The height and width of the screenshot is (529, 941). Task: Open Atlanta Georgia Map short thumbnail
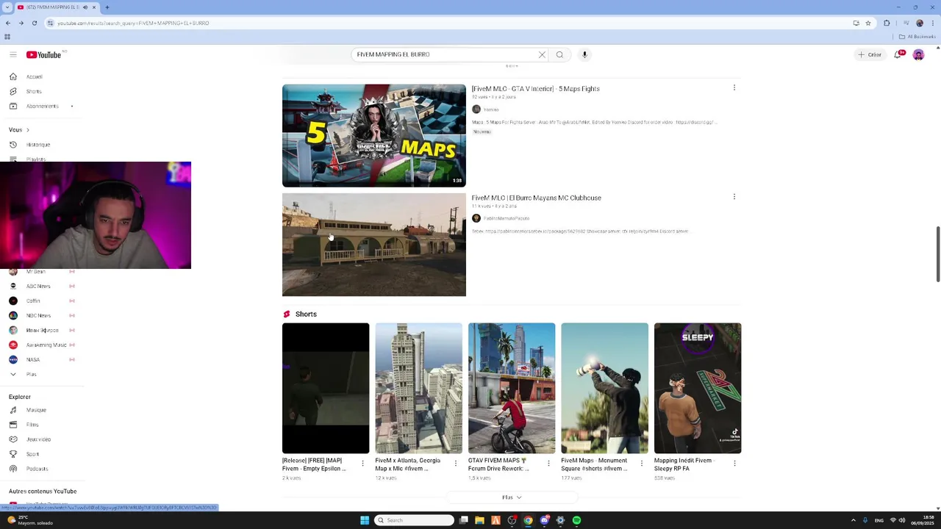[x=419, y=388]
